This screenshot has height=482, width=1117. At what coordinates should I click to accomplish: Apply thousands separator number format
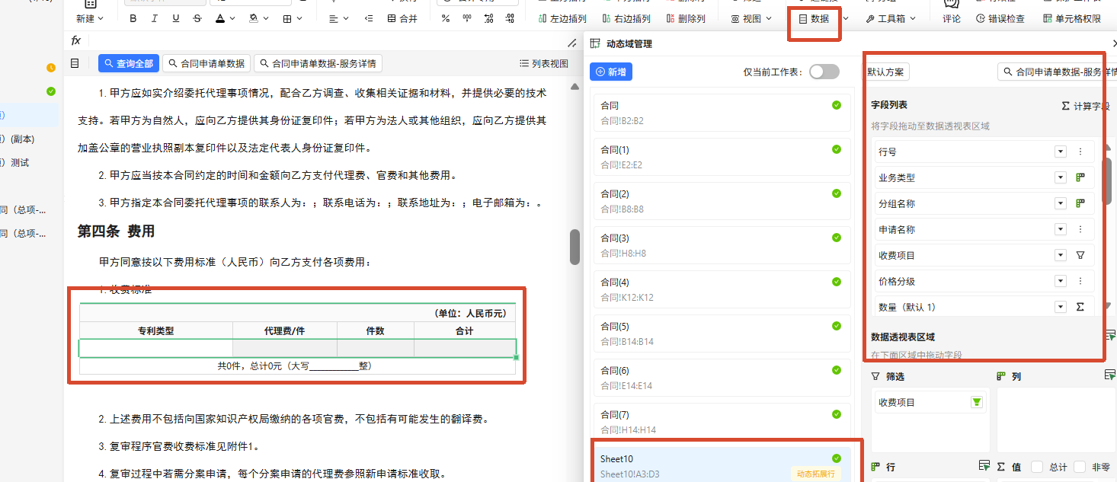click(x=467, y=18)
